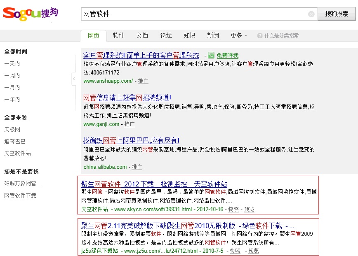Open the 聚生网管软件 2012下载 result
The image size is (358, 256).
154,184
